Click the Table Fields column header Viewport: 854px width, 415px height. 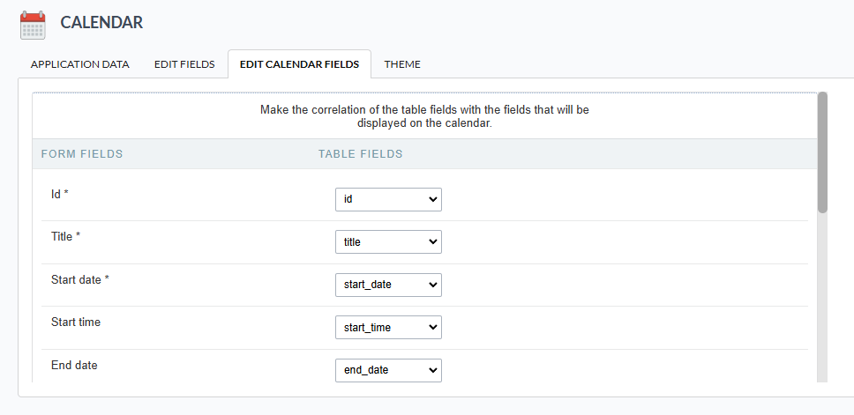tap(360, 154)
